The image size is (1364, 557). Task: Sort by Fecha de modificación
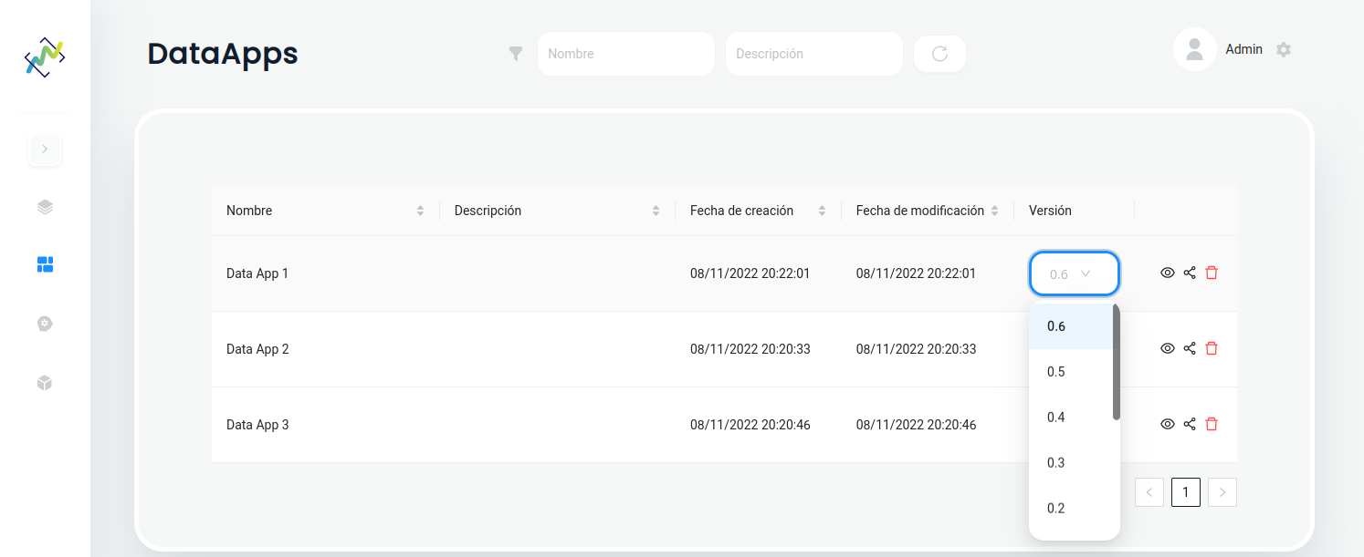tap(995, 211)
